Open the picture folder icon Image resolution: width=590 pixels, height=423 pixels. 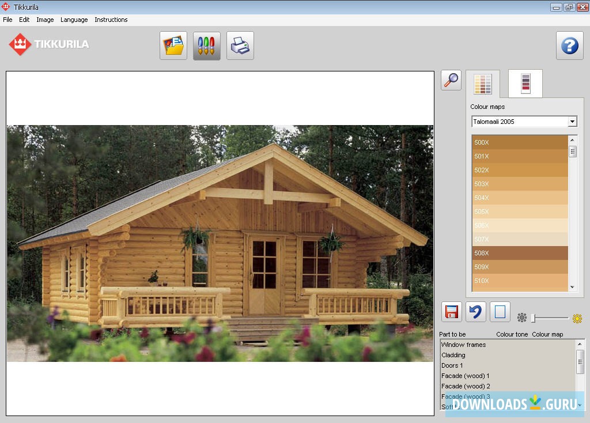click(173, 46)
